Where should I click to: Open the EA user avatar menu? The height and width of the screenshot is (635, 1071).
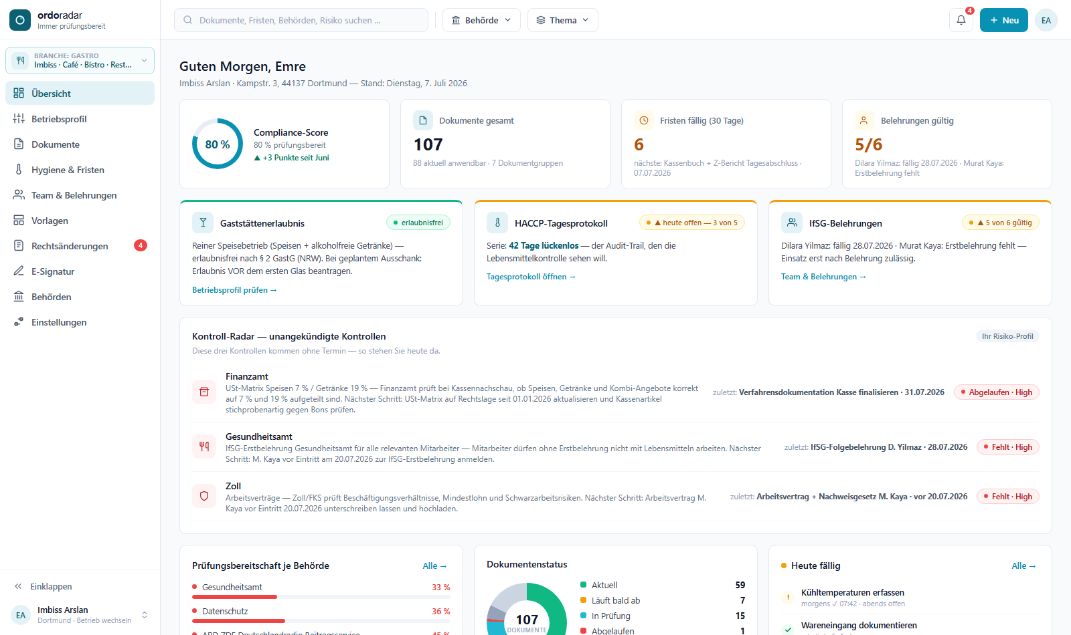[1046, 20]
